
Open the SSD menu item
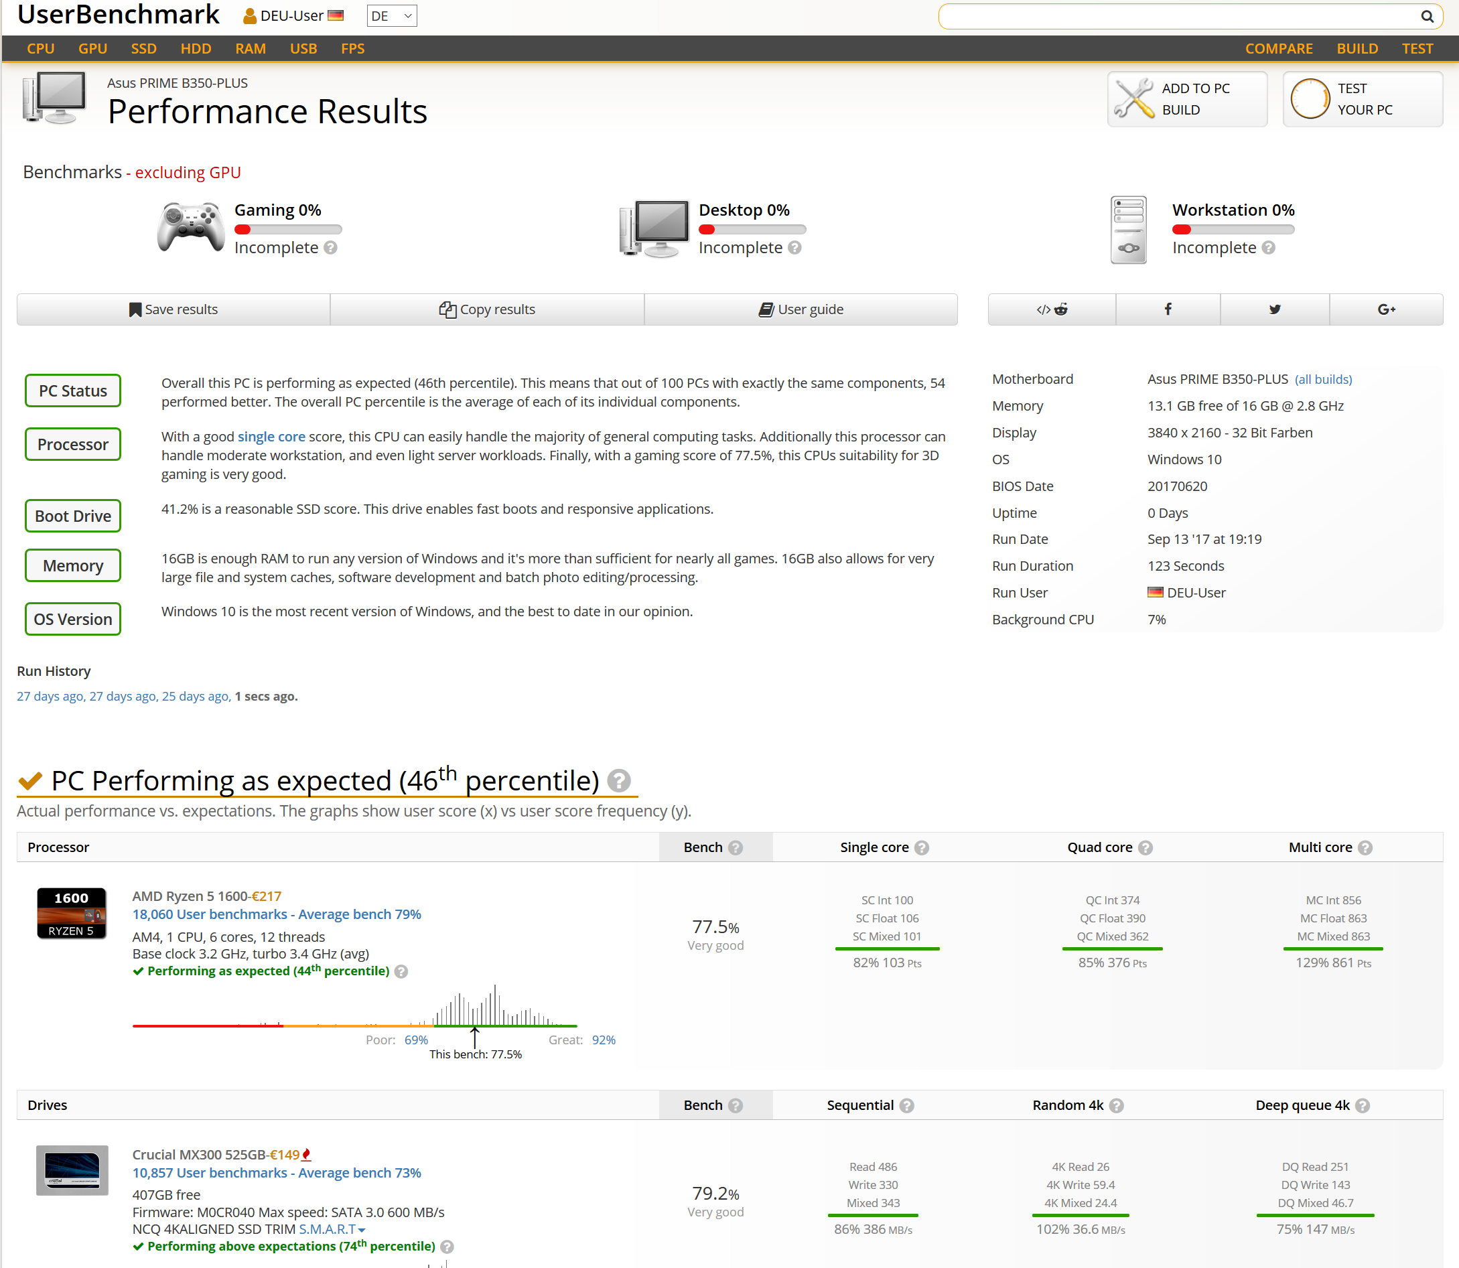143,48
